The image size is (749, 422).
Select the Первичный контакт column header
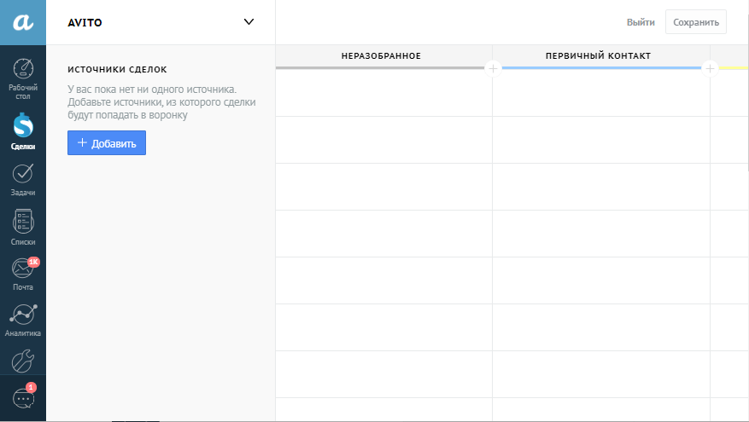click(598, 55)
